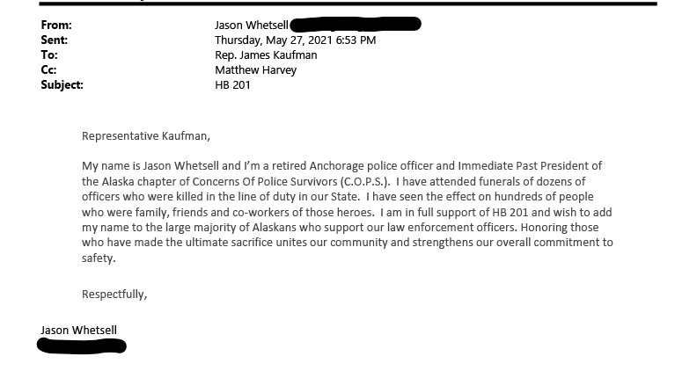Select the sent date Thursday, May 27, 2021
Image resolution: width=697 pixels, height=371 pixels.
(274, 40)
